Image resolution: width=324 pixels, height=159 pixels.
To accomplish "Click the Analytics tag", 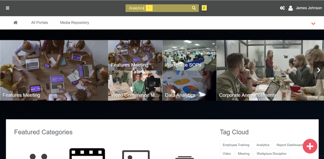I will [x=263, y=145].
